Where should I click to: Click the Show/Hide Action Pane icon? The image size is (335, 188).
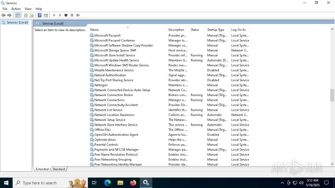point(46,15)
